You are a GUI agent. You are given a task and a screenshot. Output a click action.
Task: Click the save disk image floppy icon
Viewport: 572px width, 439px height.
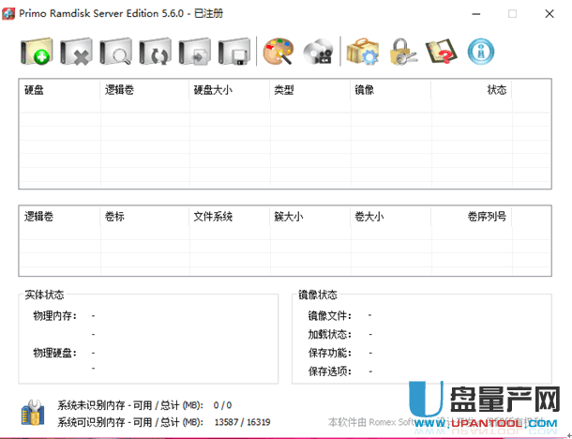click(x=233, y=52)
